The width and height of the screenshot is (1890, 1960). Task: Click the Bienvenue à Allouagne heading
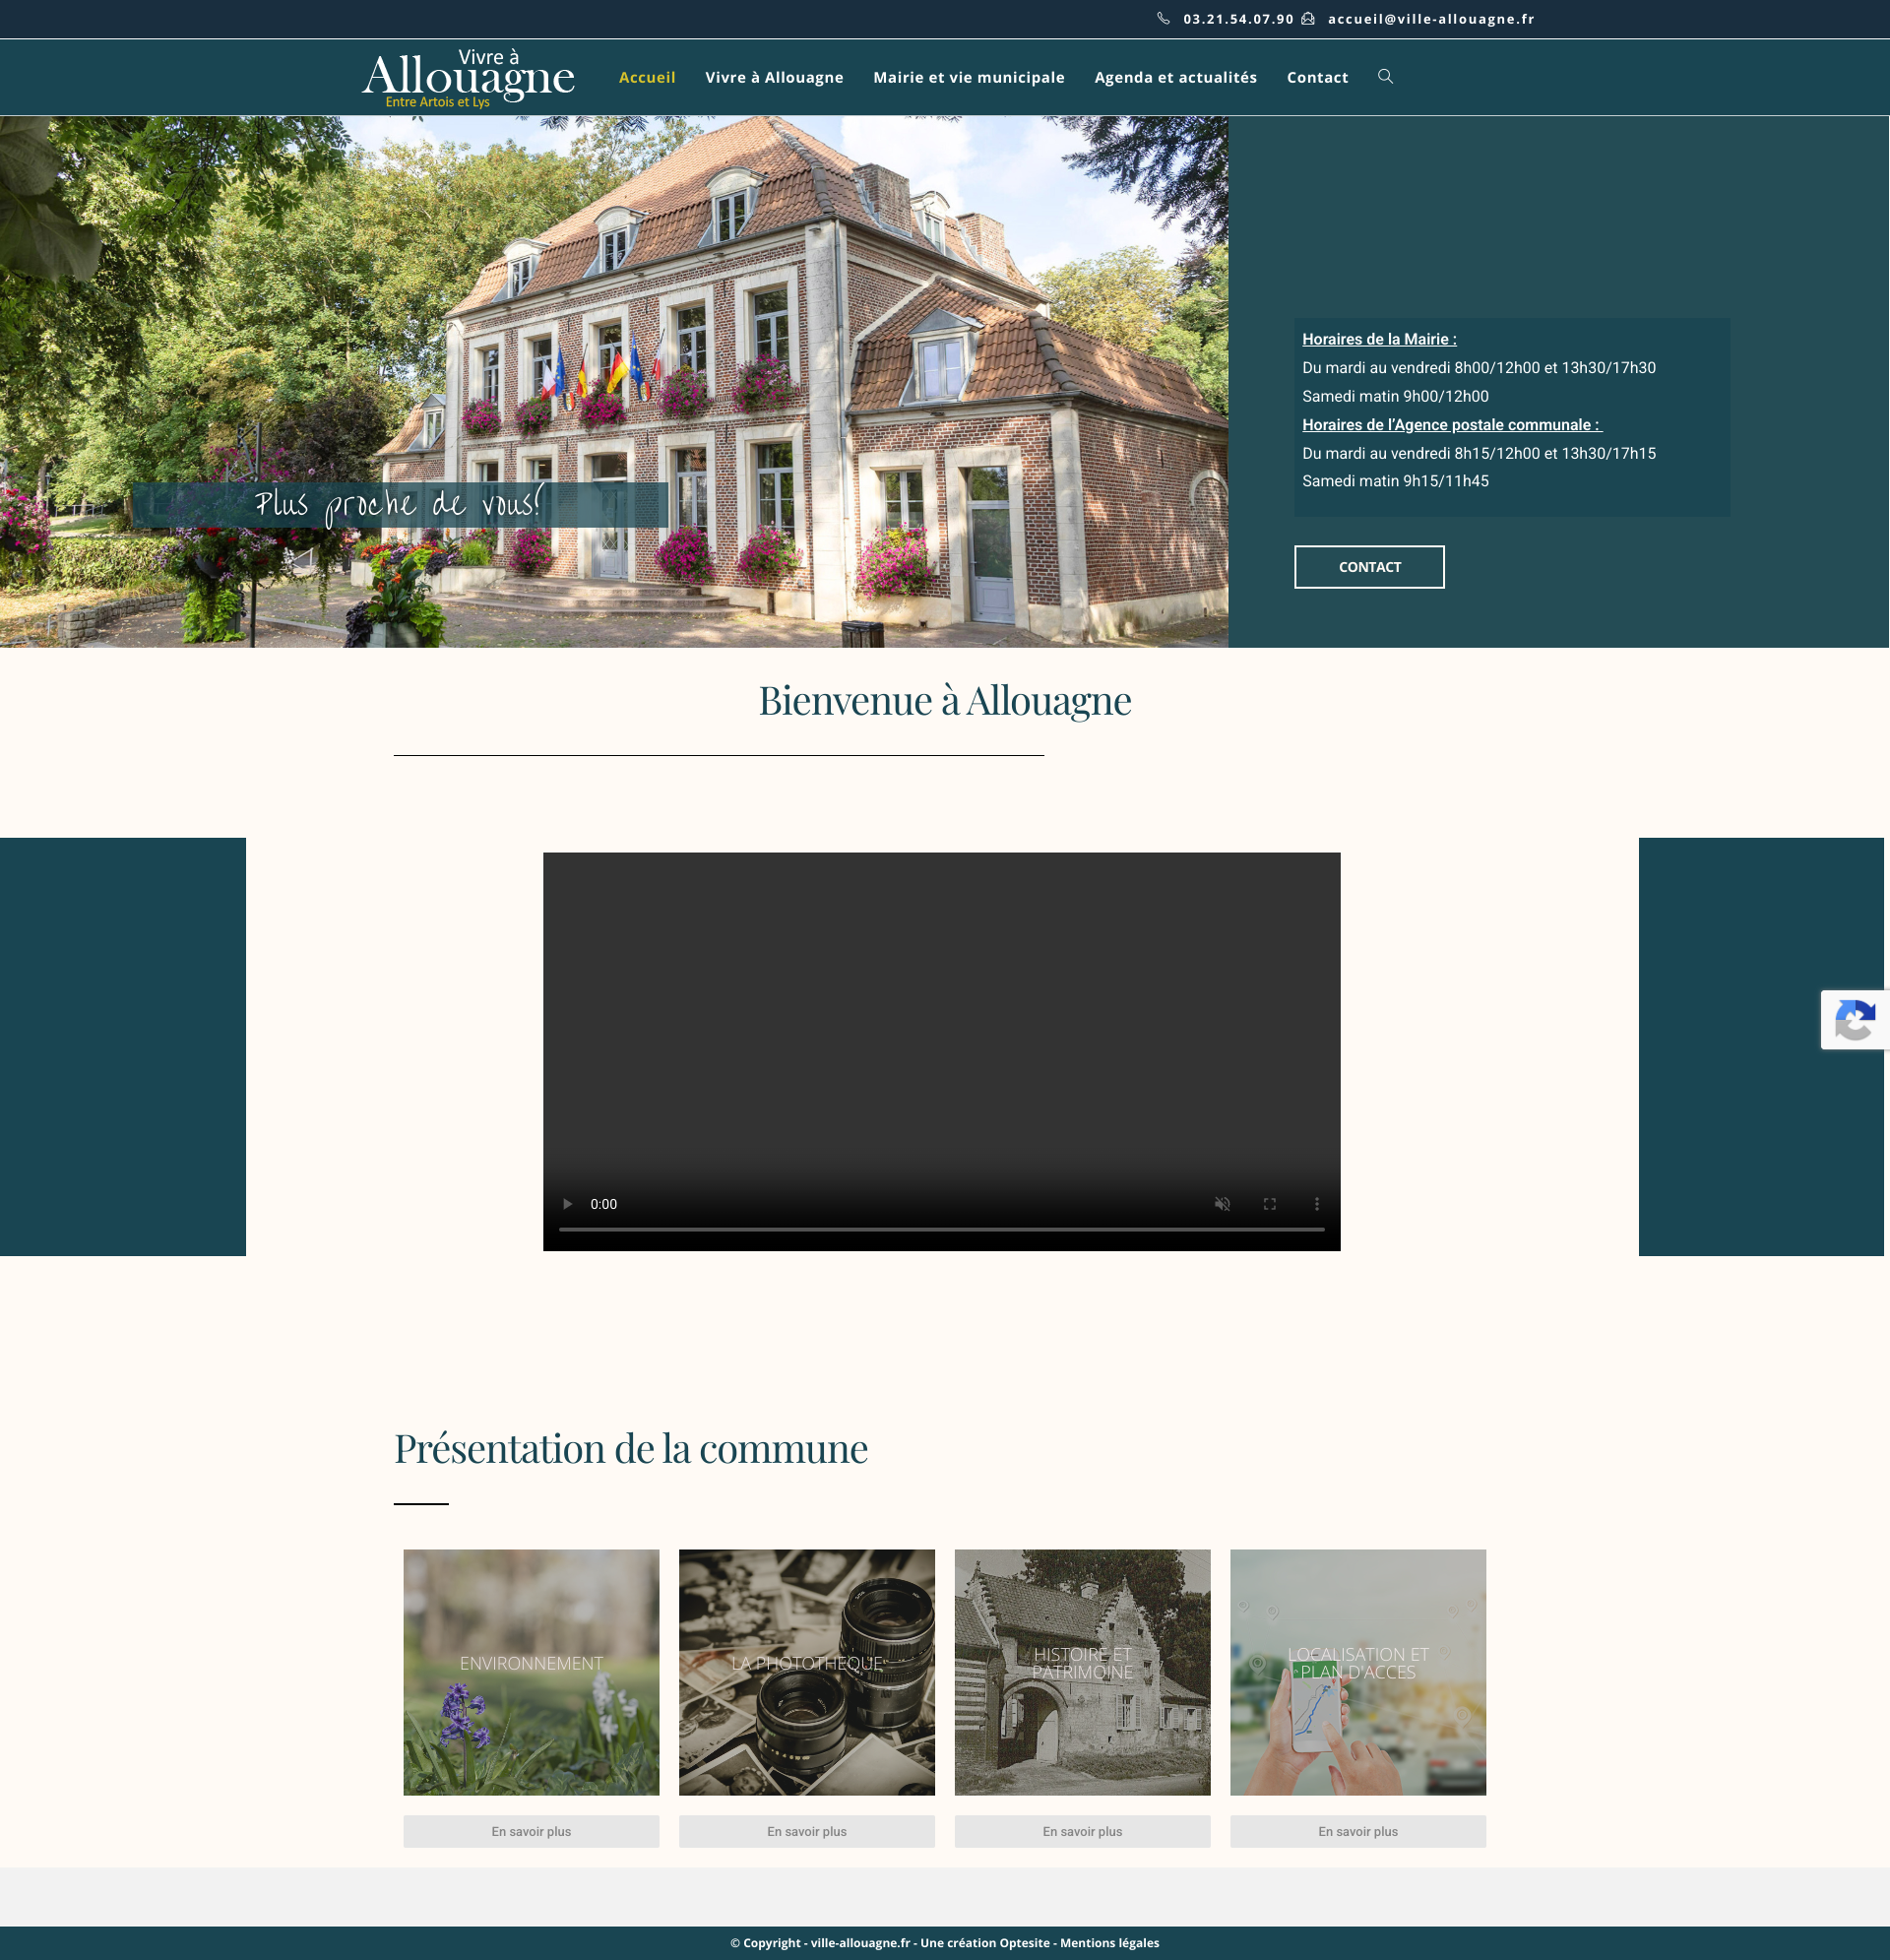coord(945,700)
